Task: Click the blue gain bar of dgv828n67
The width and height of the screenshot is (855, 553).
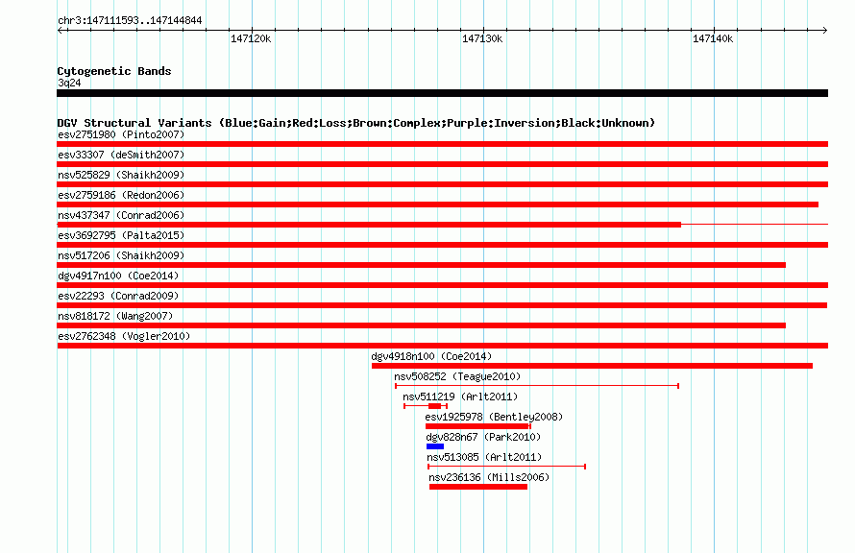Action: pyautogui.click(x=435, y=446)
